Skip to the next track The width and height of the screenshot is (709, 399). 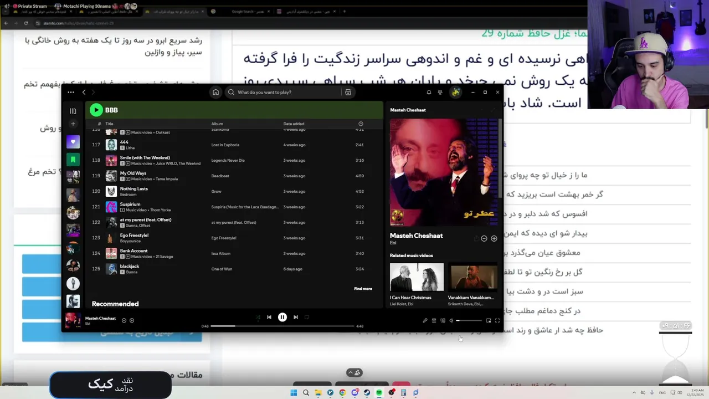click(296, 317)
